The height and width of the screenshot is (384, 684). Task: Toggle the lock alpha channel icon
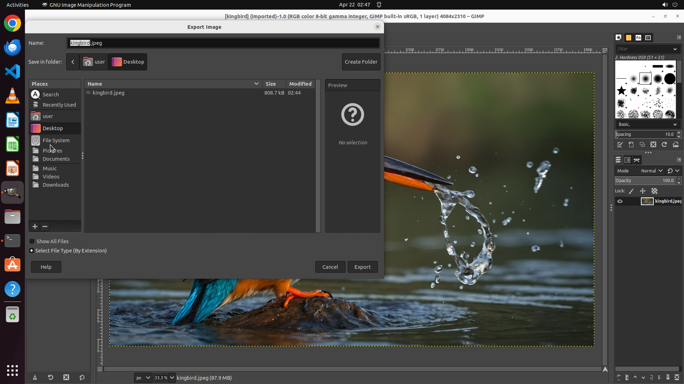[654, 191]
